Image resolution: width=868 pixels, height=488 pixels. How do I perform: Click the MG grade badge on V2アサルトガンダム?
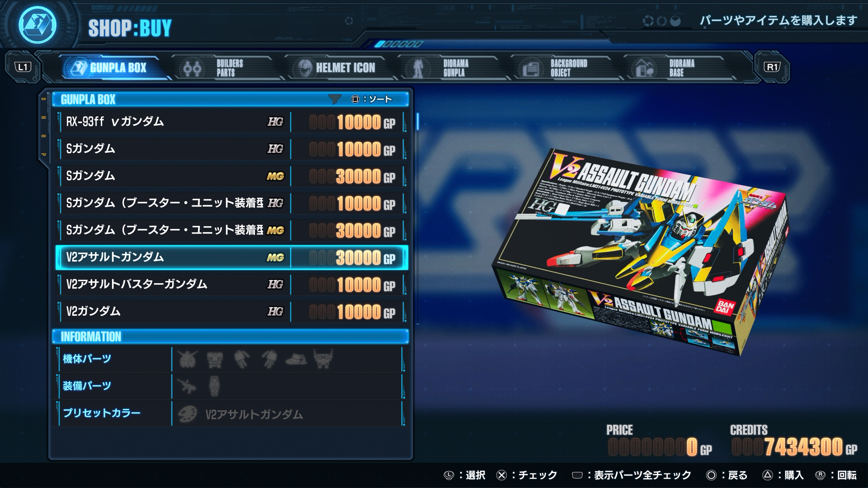click(275, 258)
